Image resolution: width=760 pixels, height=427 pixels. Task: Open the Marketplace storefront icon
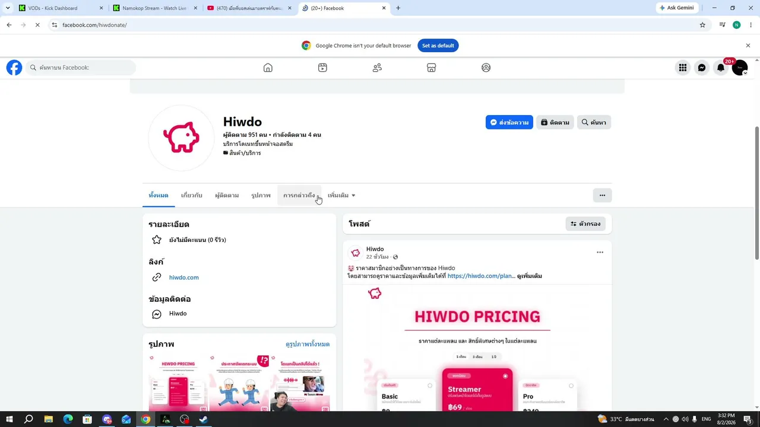coord(432,68)
